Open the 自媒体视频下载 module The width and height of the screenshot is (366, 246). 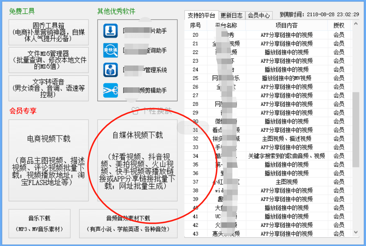137,160
